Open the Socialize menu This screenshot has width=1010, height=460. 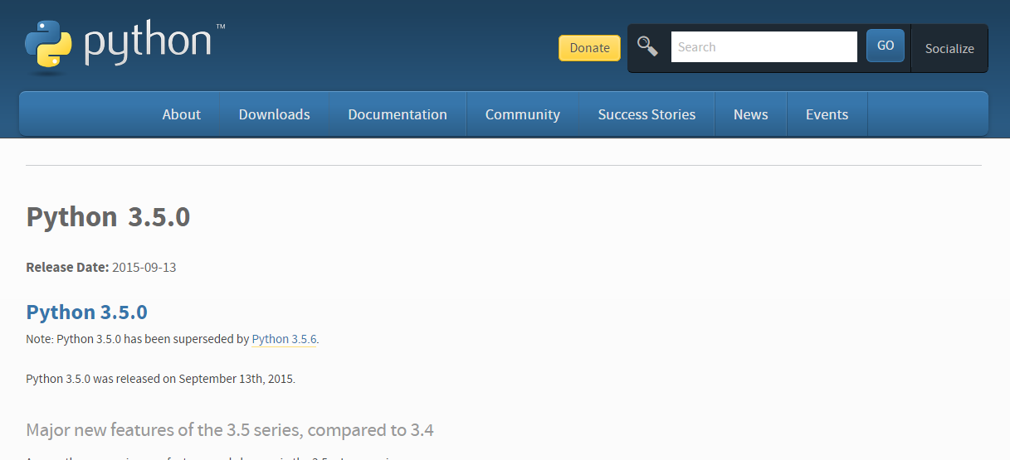(x=949, y=48)
